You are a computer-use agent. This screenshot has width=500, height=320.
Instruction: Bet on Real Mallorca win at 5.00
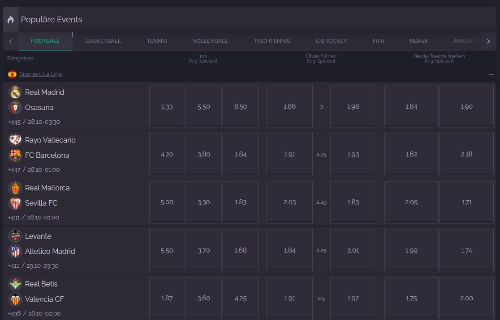point(167,202)
